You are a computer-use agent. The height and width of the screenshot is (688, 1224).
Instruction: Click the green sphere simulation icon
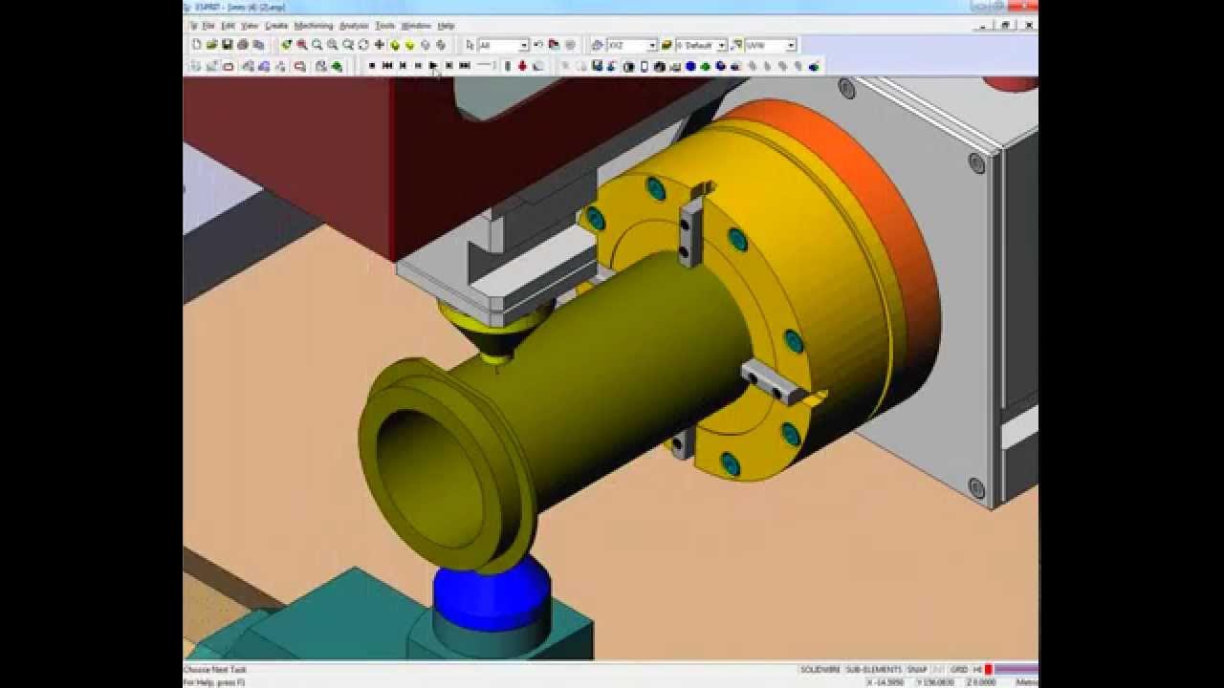point(706,66)
